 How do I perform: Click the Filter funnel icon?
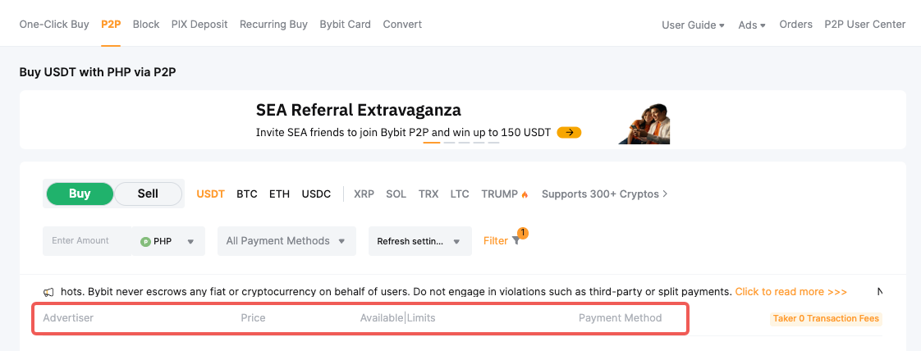pyautogui.click(x=515, y=241)
